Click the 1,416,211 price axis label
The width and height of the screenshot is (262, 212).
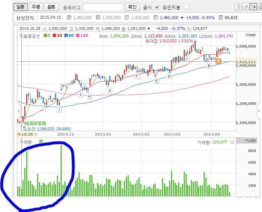(246, 62)
